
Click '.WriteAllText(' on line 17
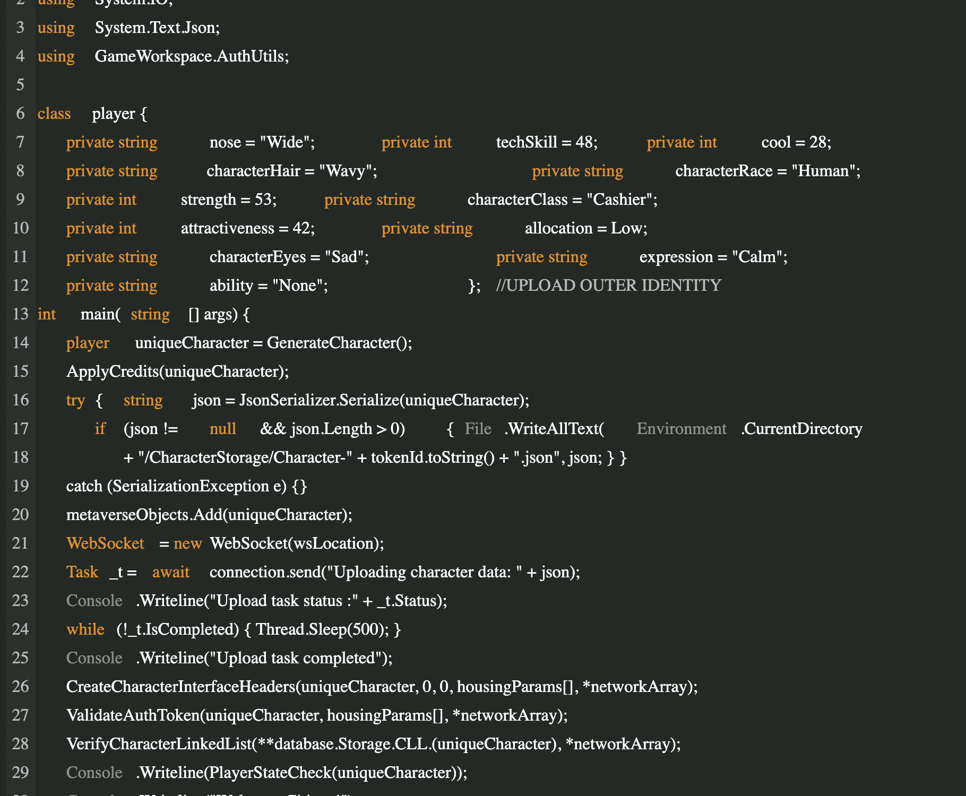554,428
